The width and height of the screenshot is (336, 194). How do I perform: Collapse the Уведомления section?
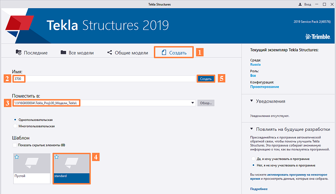[251, 101]
